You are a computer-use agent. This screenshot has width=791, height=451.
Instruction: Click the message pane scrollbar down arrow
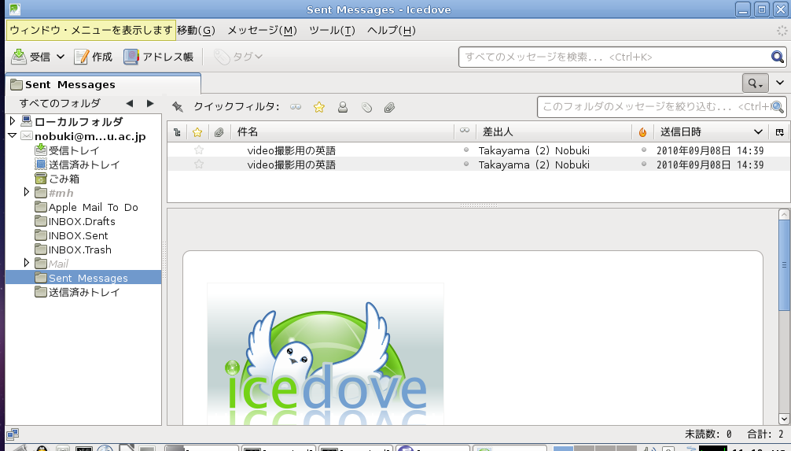pos(784,419)
